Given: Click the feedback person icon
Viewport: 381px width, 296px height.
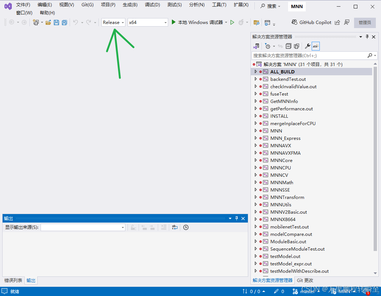Looking at the screenshot, I should click(x=347, y=23).
